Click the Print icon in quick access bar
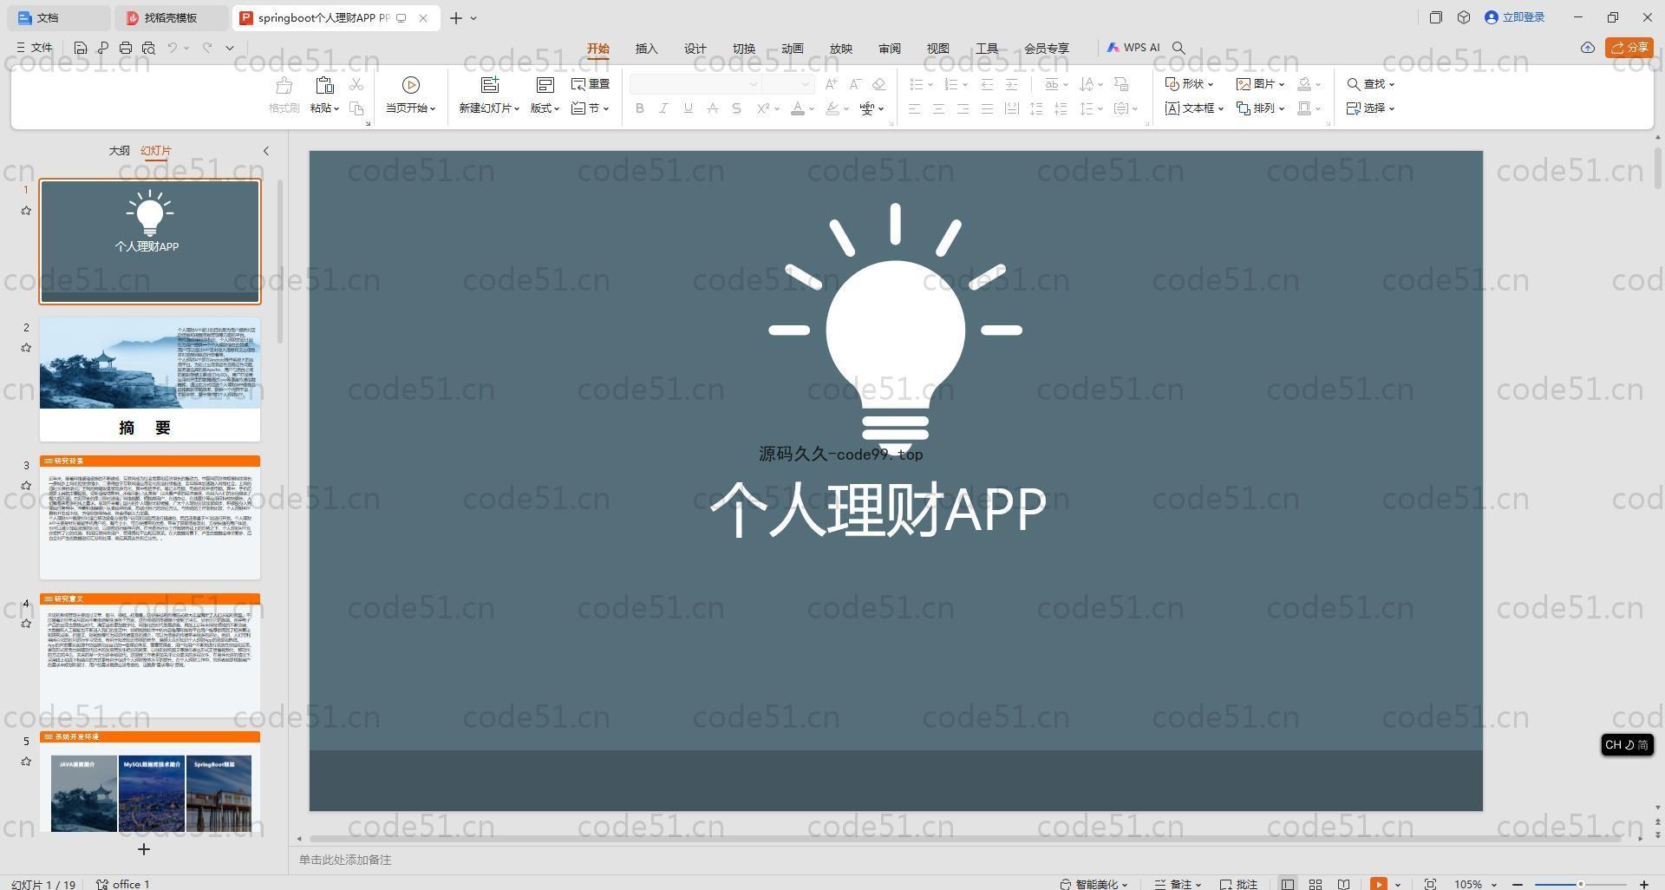Viewport: 1665px width, 890px height. point(126,48)
